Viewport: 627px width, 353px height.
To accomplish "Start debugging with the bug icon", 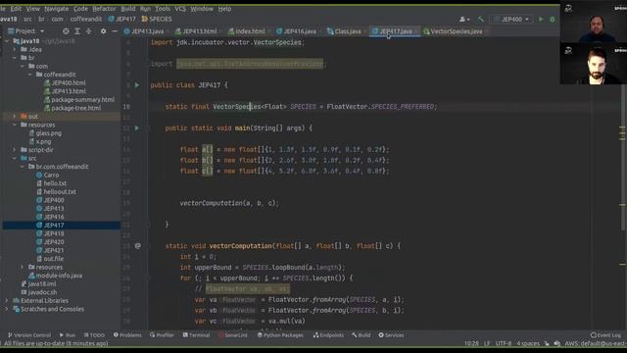I will click(x=553, y=20).
